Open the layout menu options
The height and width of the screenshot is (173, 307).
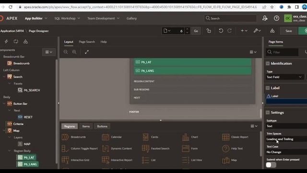tap(253, 52)
